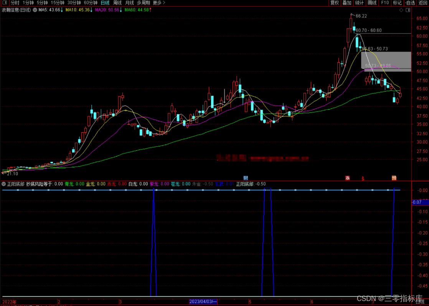Select the 60分钟 period tab
Image resolution: width=429 pixels, height=306 pixels.
tap(91, 3)
